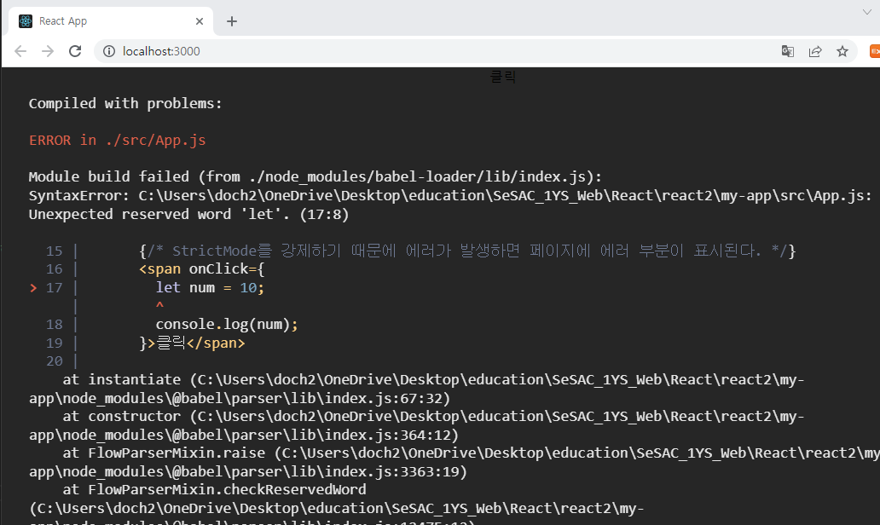Click the 클릭 span text at top
880x525 pixels.
[502, 77]
